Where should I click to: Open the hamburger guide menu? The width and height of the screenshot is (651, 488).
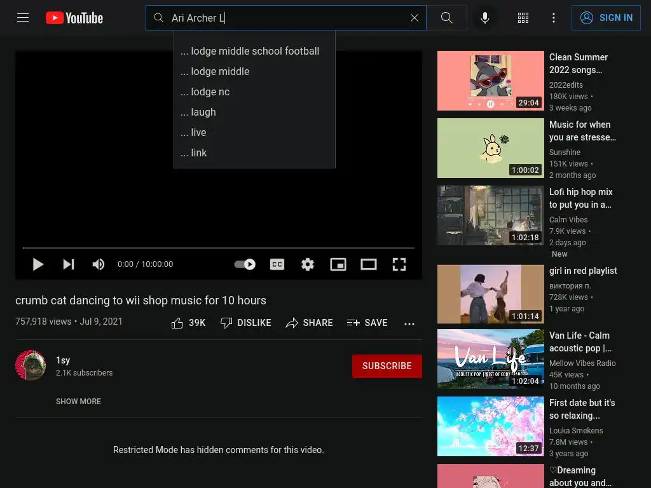tap(23, 18)
